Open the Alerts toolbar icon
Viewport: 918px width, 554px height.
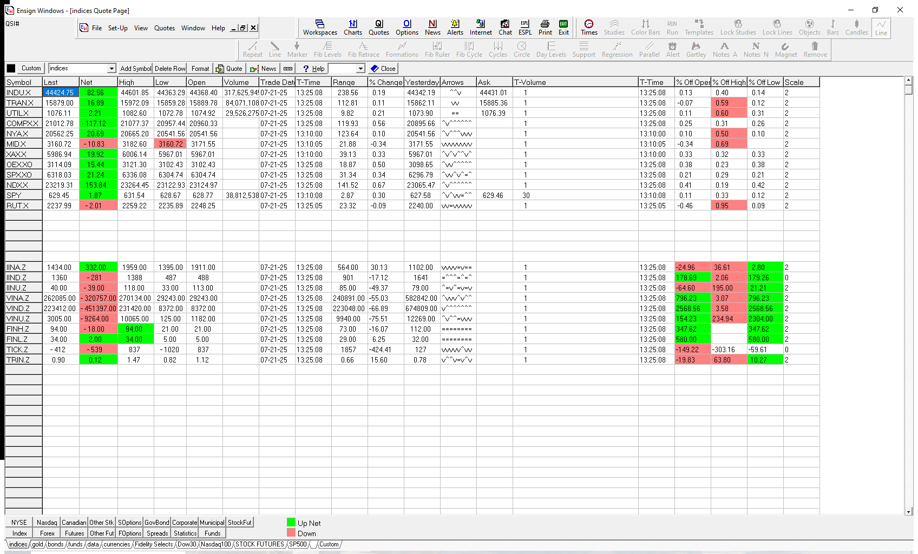(x=455, y=28)
